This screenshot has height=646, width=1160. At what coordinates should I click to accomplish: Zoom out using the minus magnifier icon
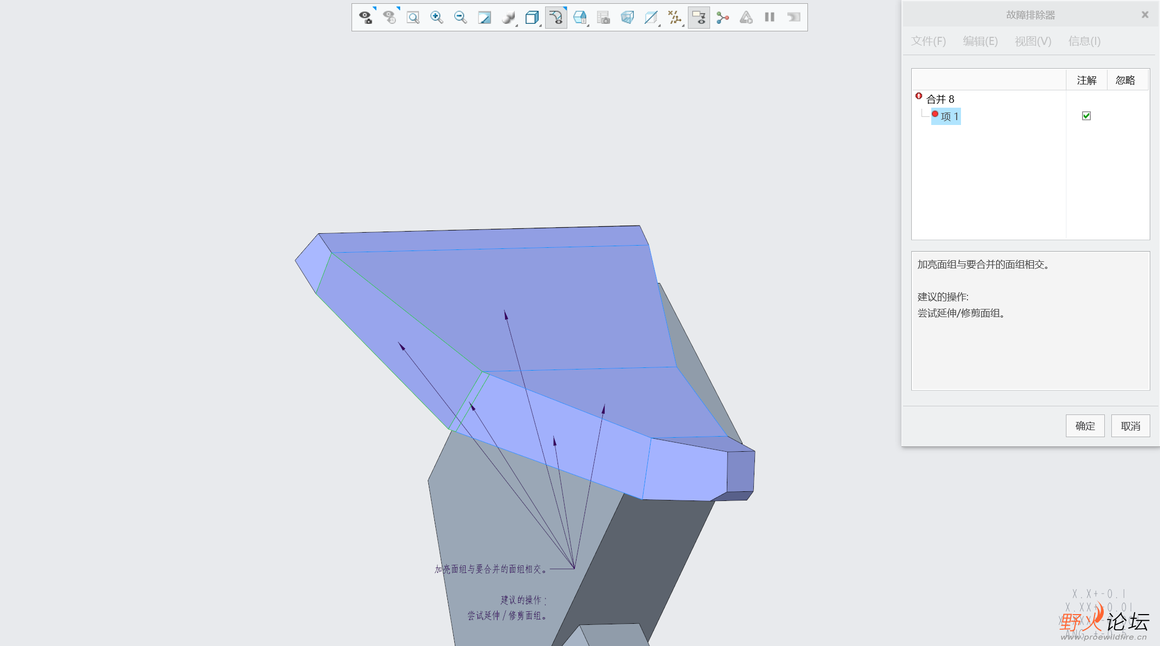461,17
